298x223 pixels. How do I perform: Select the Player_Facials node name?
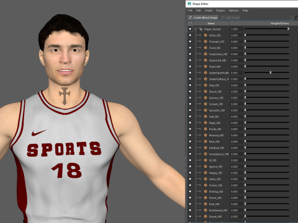click(x=212, y=29)
